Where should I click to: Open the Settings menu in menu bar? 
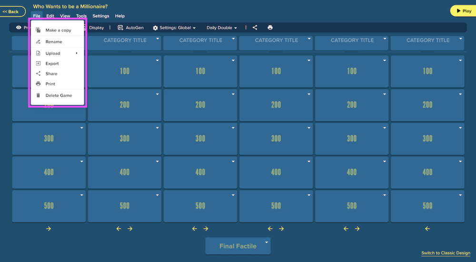(x=101, y=16)
